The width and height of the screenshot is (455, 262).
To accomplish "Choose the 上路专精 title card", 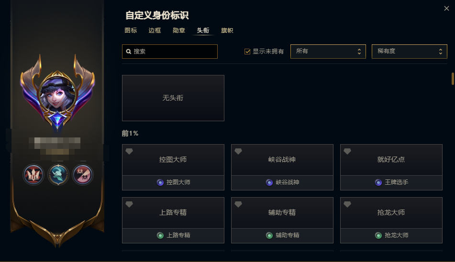I will (173, 220).
